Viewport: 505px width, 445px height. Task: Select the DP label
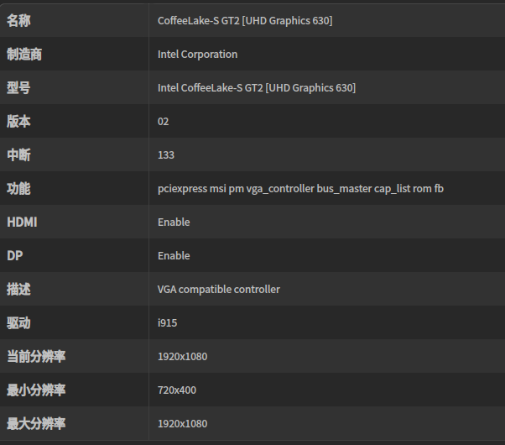[15, 255]
